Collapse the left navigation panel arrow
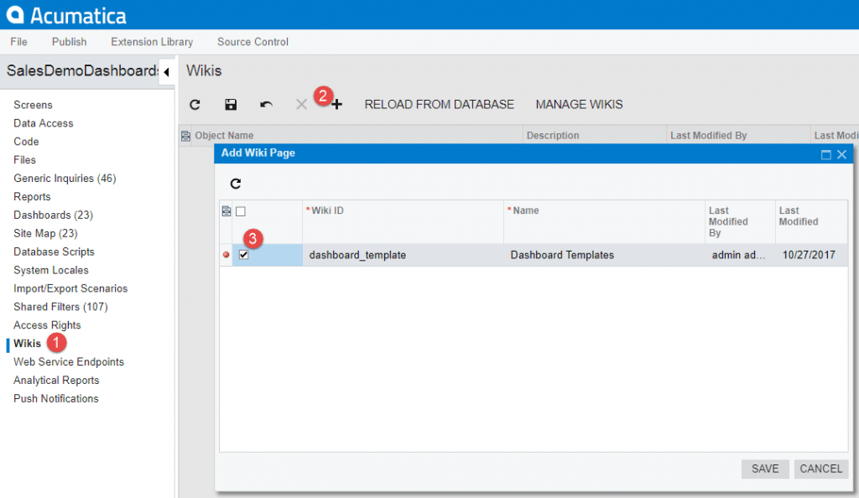 coord(166,72)
